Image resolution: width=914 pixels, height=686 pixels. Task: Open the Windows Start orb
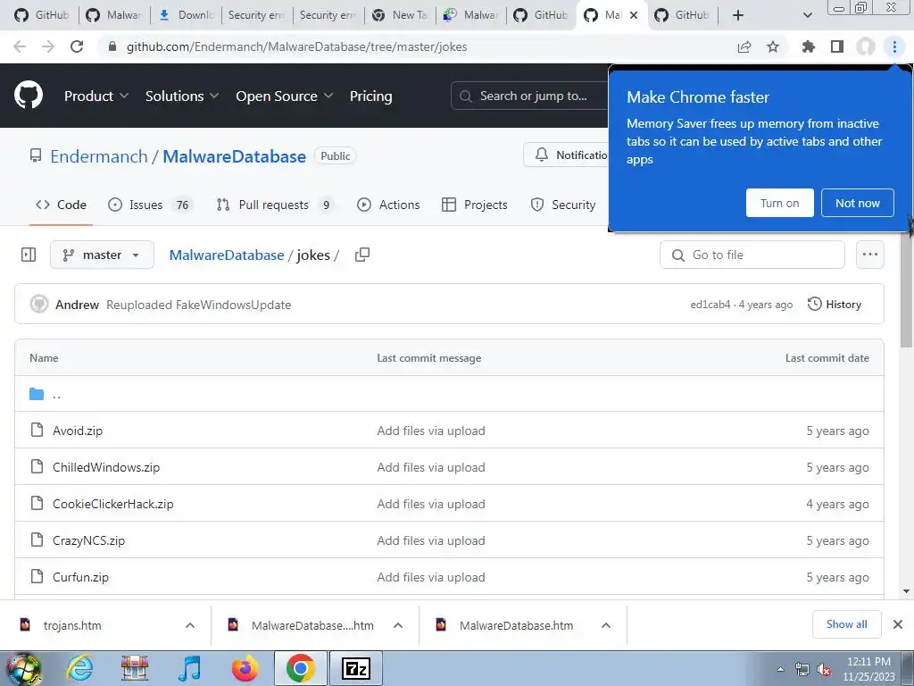point(23,668)
